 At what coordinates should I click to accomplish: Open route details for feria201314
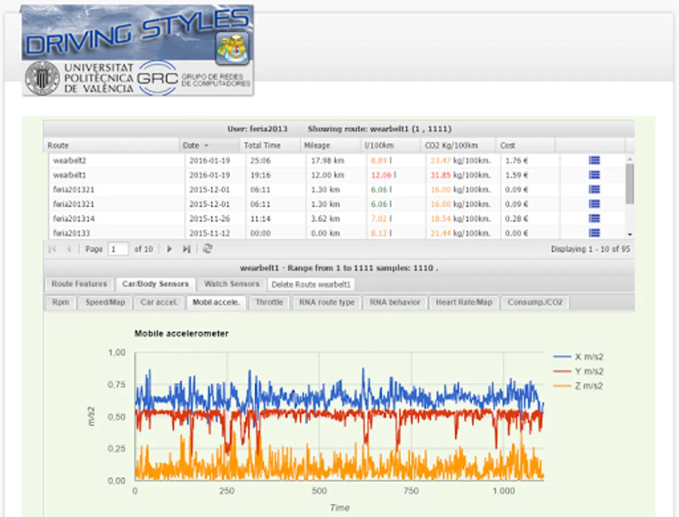pyautogui.click(x=593, y=218)
